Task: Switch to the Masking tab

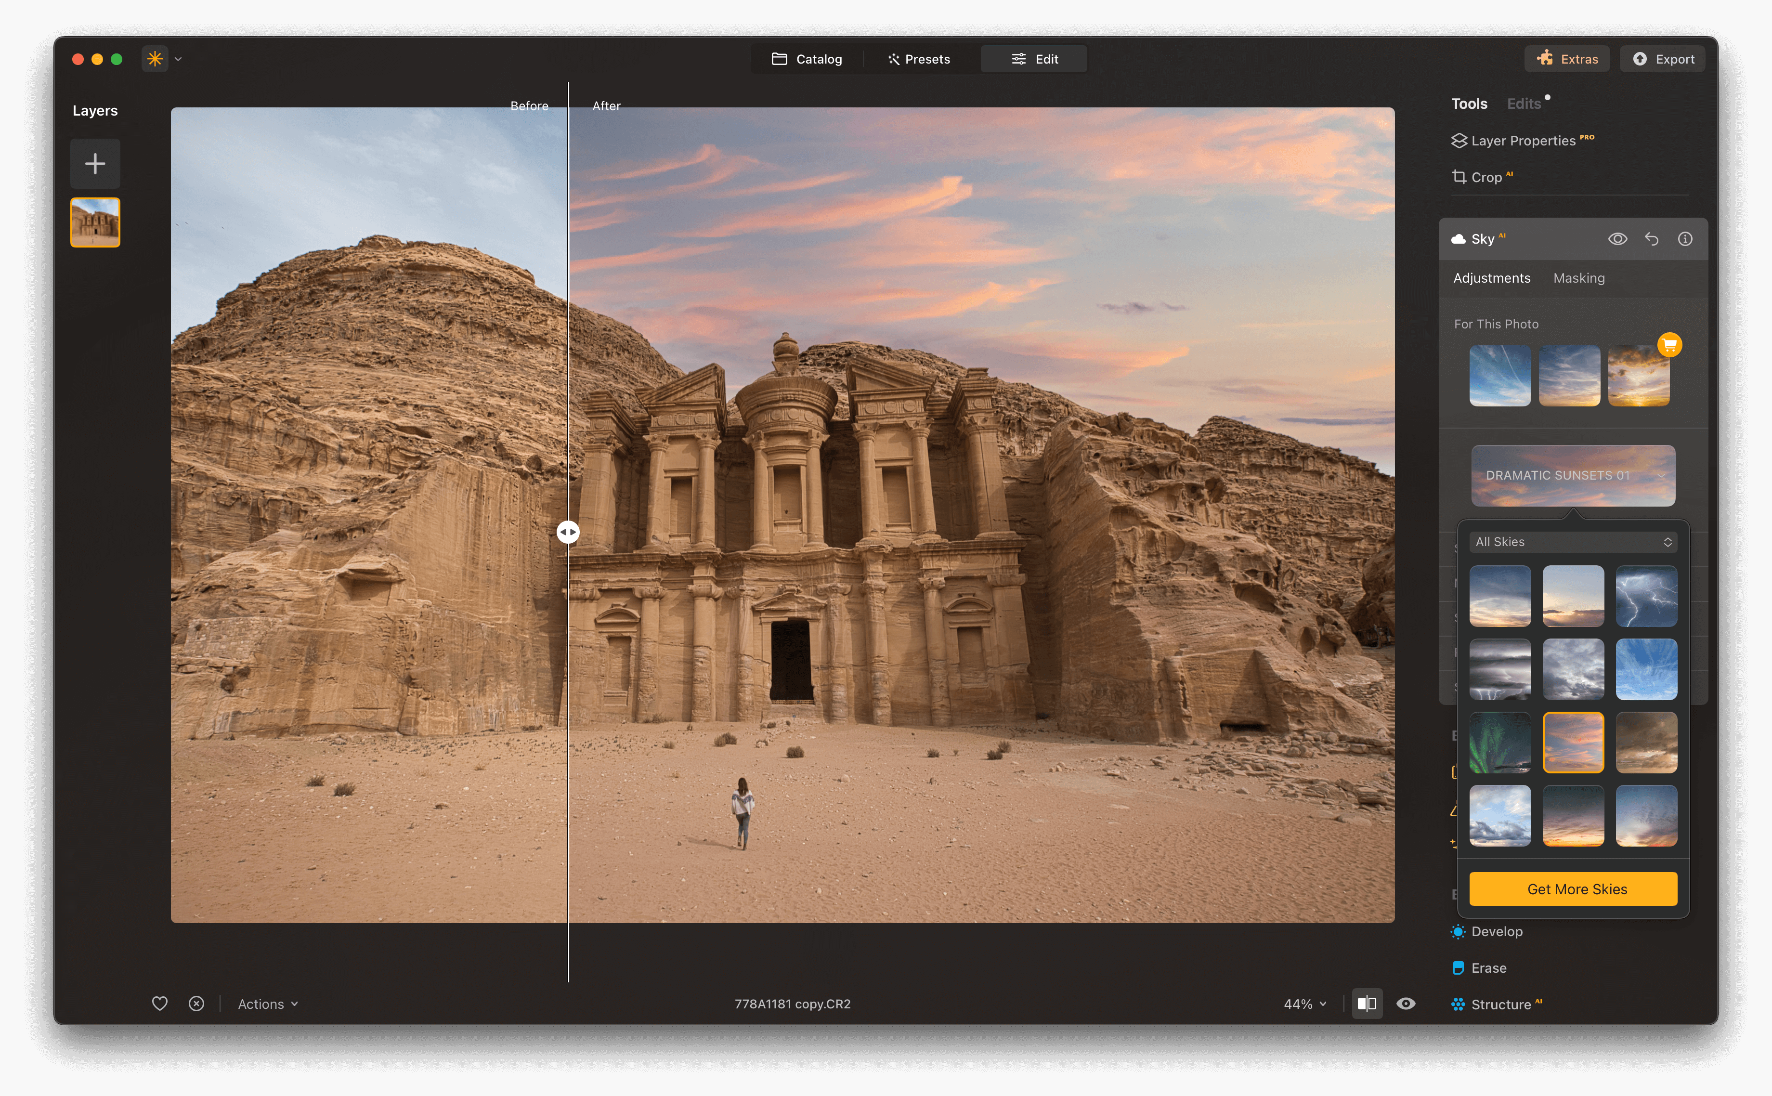Action: pos(1578,278)
